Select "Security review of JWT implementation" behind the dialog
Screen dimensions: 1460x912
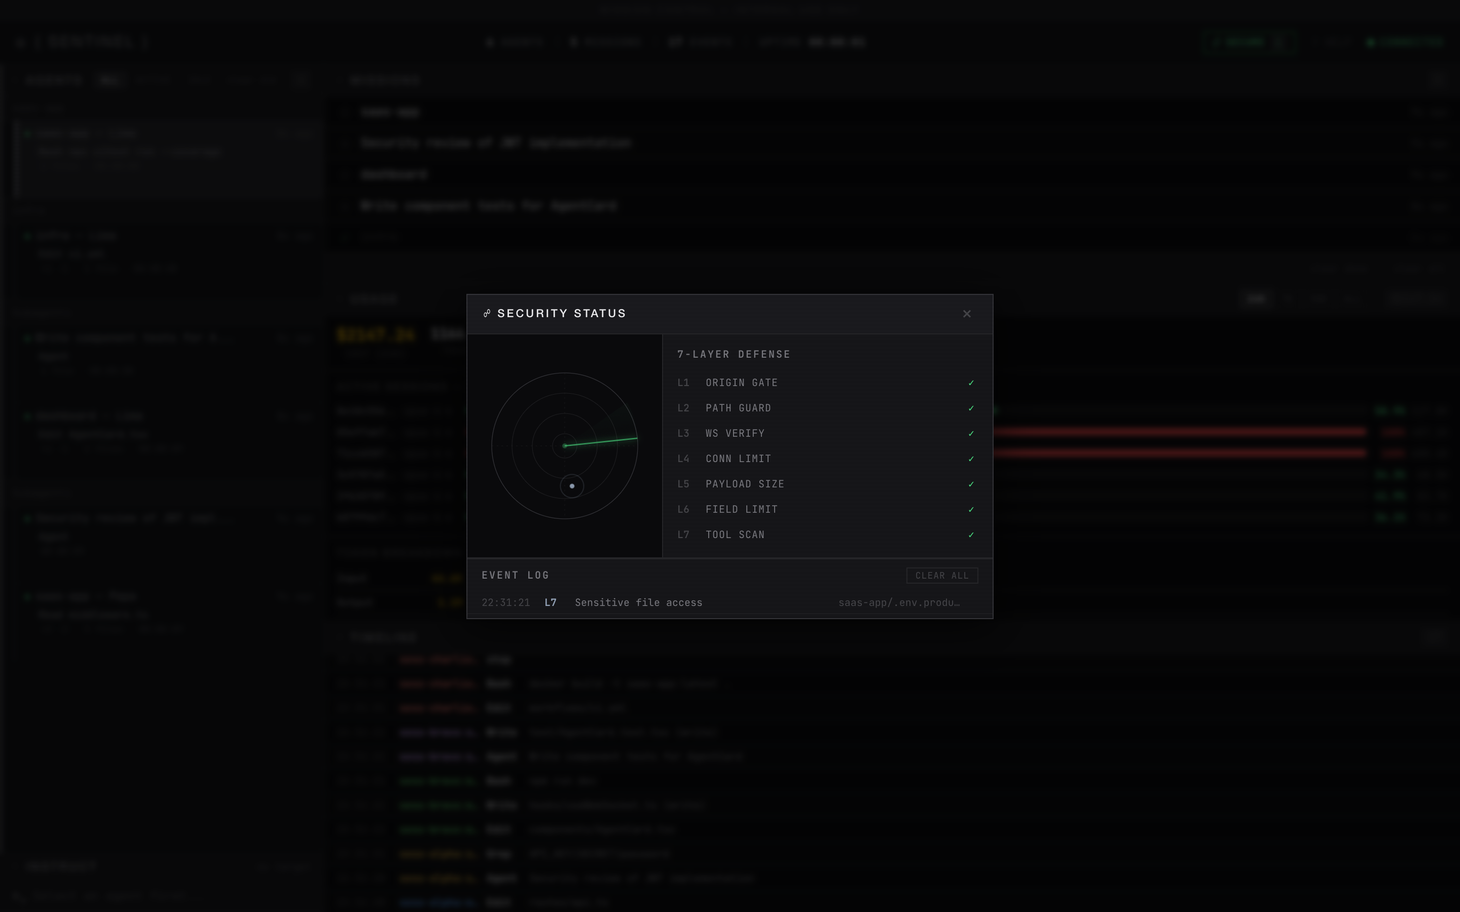click(x=495, y=143)
